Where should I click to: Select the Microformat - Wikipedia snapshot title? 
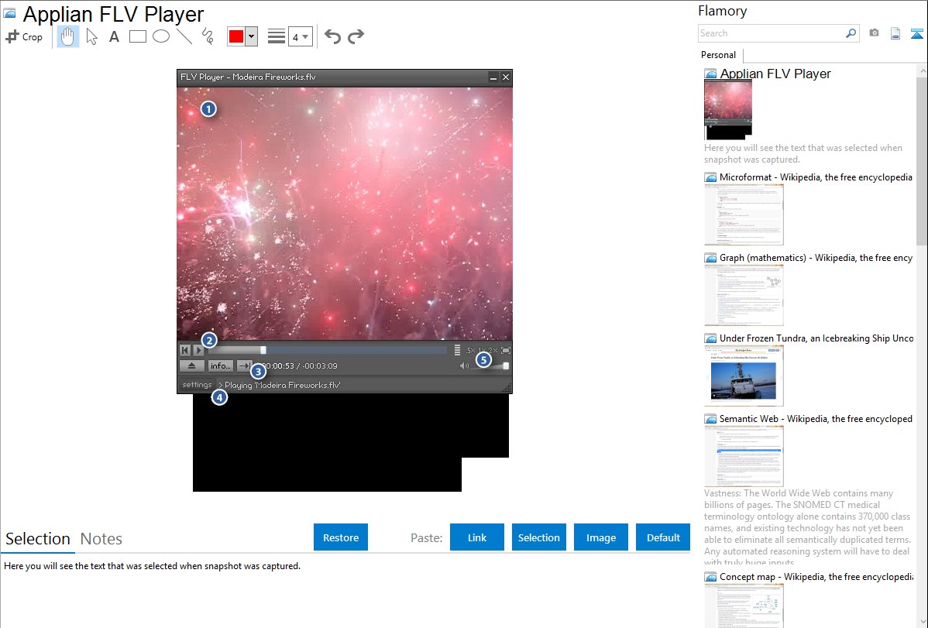click(816, 177)
